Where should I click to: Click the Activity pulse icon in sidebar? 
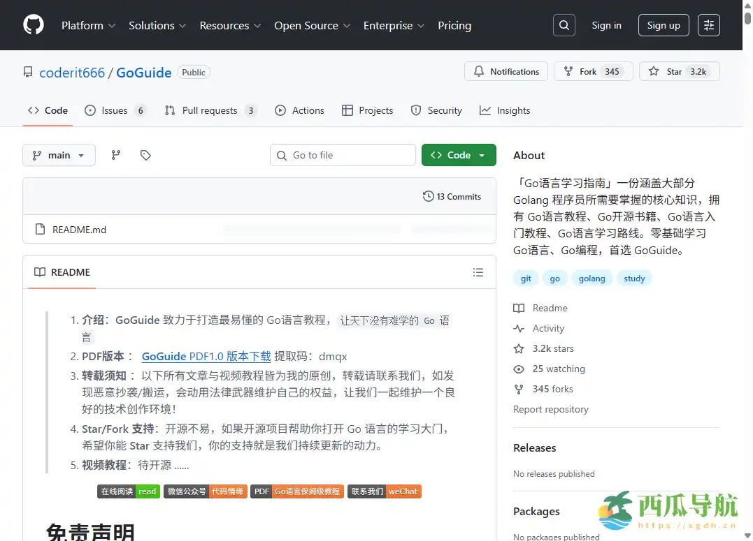coord(518,328)
